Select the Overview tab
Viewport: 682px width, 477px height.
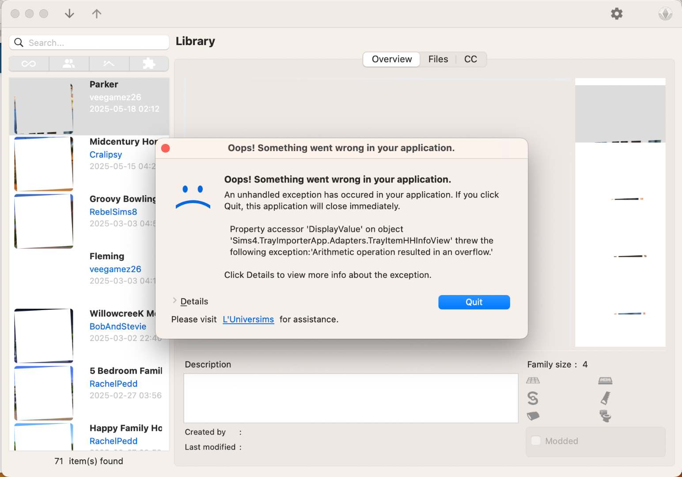[391, 59]
